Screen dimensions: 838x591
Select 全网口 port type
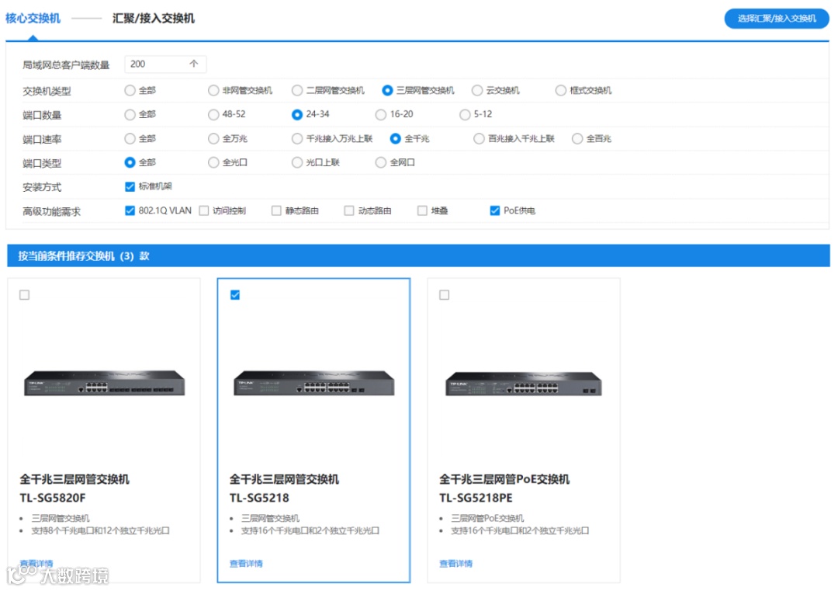[x=380, y=162]
